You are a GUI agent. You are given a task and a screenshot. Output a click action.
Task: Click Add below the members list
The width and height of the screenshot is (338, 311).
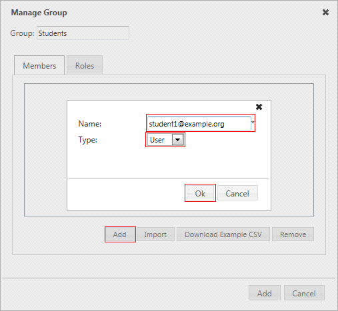coord(120,234)
